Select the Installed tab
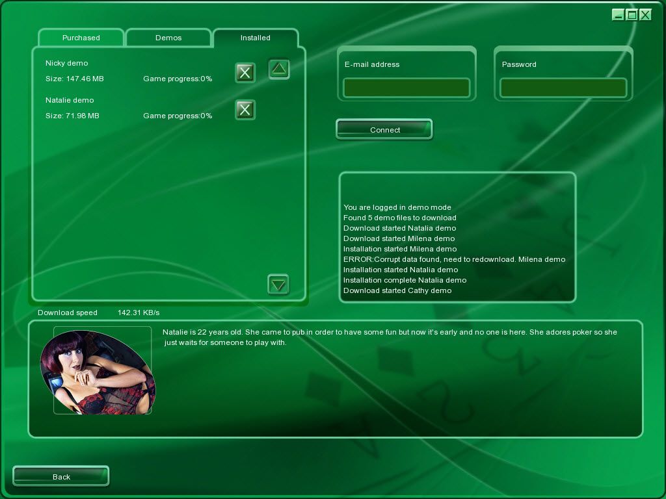Viewport: 666px width, 499px height. 255,38
